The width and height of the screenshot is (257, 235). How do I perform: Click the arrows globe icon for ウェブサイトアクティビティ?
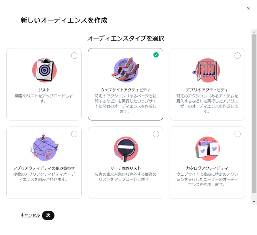pyautogui.click(x=125, y=70)
